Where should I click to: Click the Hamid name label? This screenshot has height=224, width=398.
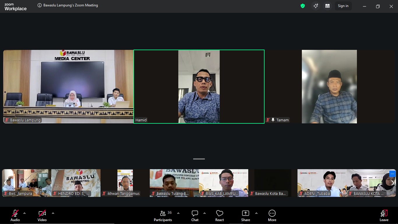click(x=141, y=120)
